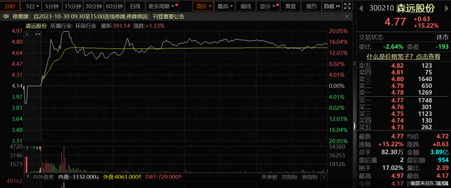Open the 5日 period dropdown

(32, 6)
